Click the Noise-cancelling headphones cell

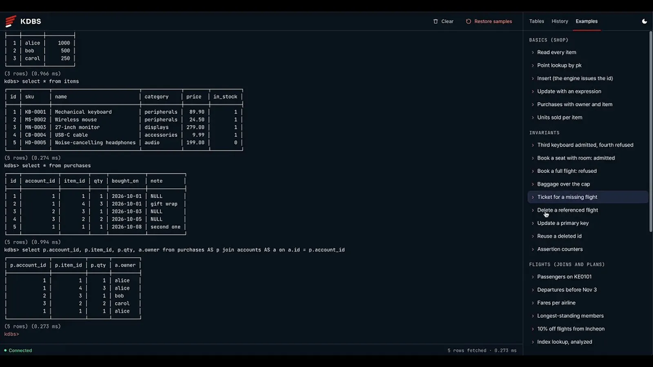point(95,142)
